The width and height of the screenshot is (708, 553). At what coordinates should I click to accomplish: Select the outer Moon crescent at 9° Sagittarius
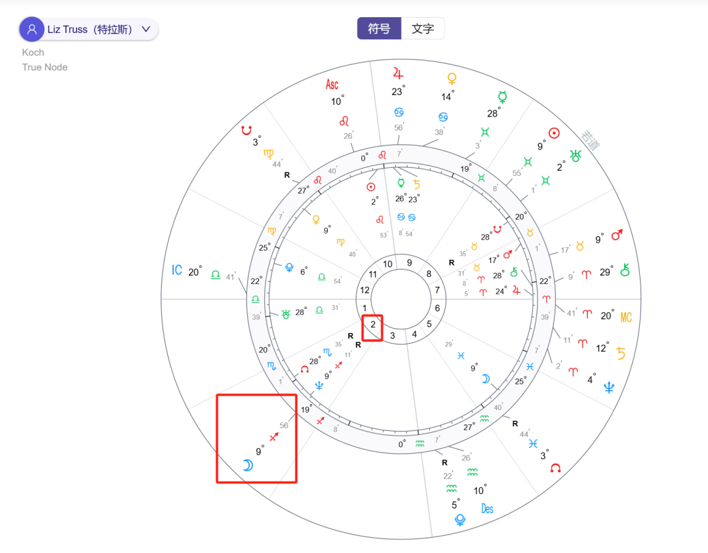pos(247,465)
